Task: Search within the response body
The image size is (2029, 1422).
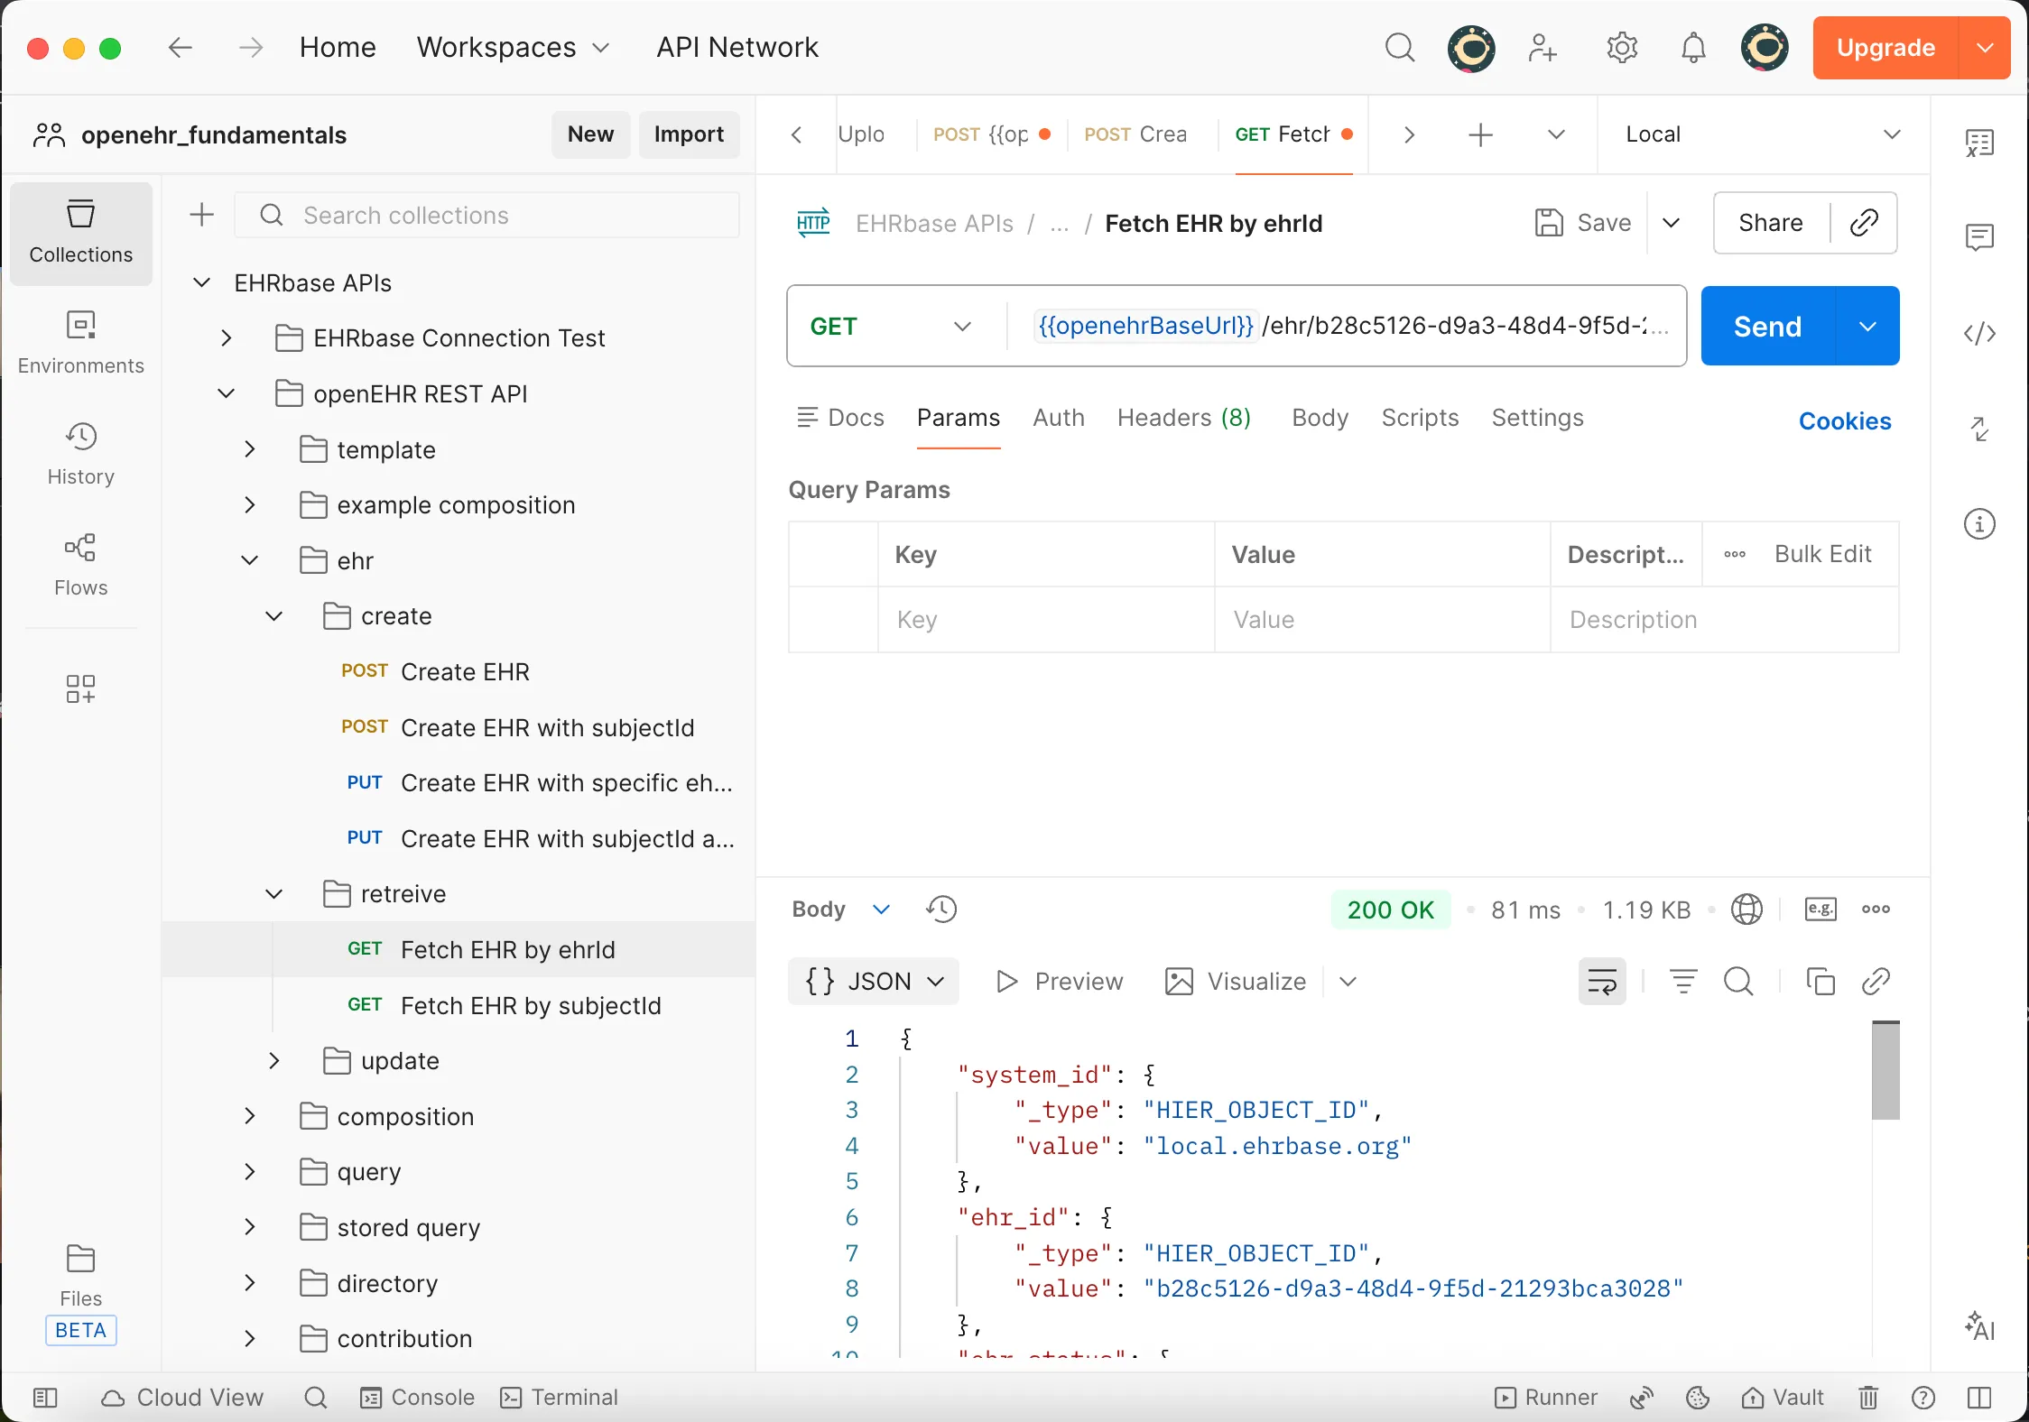Action: (1737, 981)
